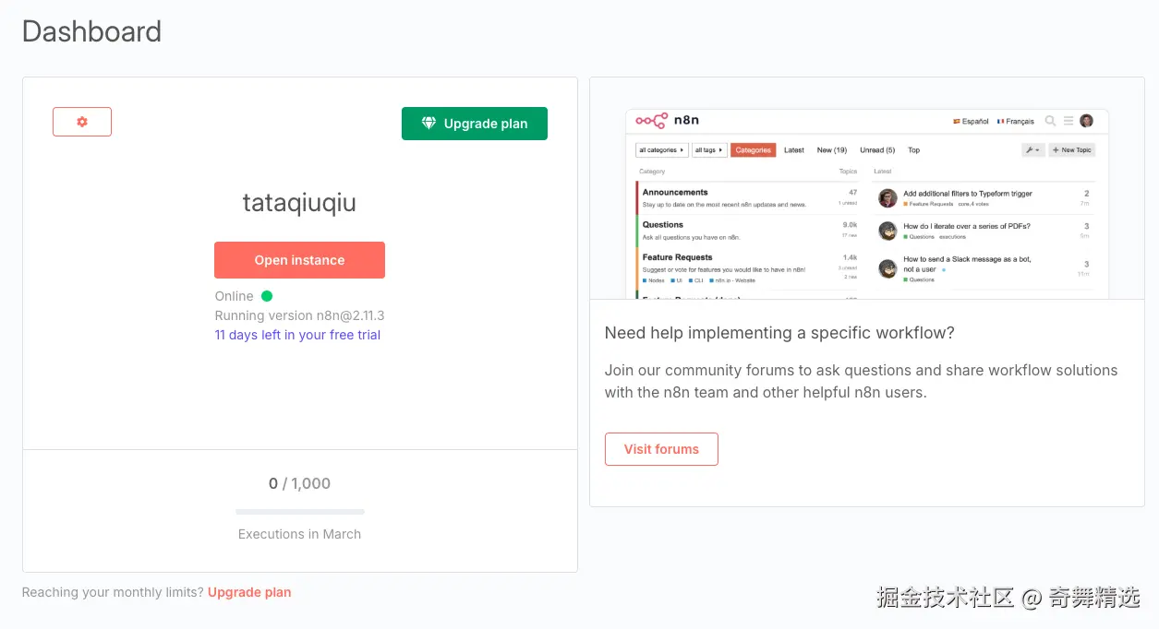The height and width of the screenshot is (629, 1159).
Task: Click the forum search magnifier icon
Action: 1050,121
